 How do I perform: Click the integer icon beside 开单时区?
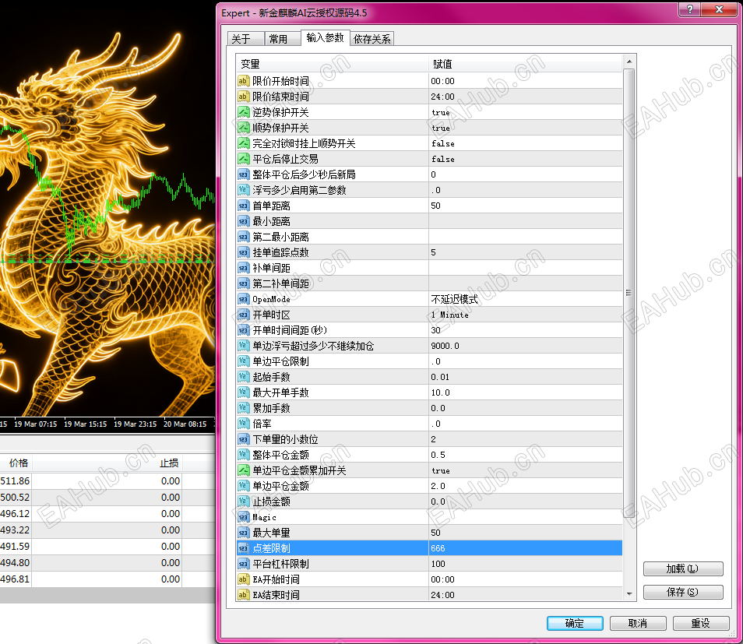pyautogui.click(x=243, y=315)
